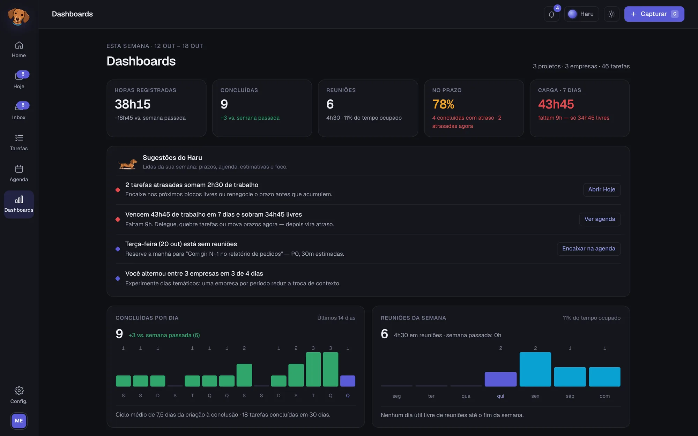Click the sáb meetings bar
This screenshot has width=698, height=436.
(570, 377)
